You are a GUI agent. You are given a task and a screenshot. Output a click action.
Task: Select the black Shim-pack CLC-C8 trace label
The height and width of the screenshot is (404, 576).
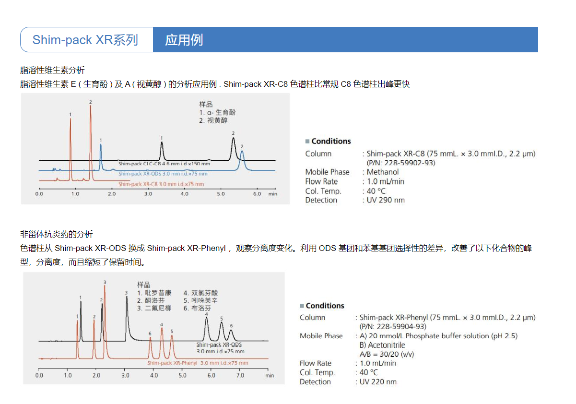[164, 164]
